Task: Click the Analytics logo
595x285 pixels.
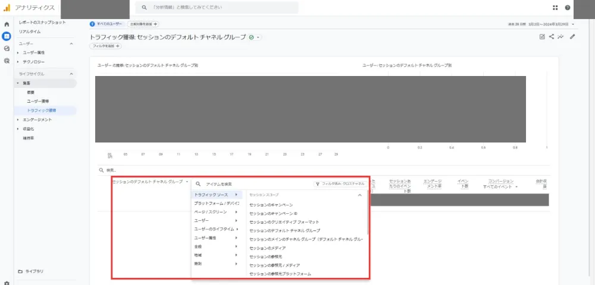Action: pos(7,8)
